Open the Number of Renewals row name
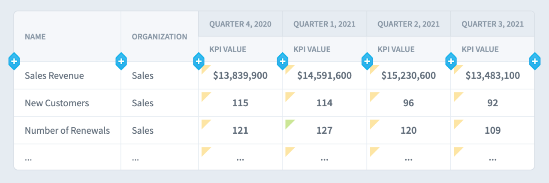 tap(67, 131)
